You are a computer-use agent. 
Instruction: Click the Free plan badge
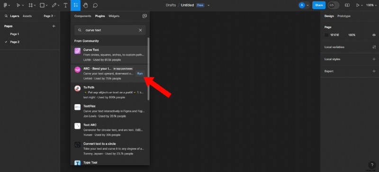click(x=200, y=5)
